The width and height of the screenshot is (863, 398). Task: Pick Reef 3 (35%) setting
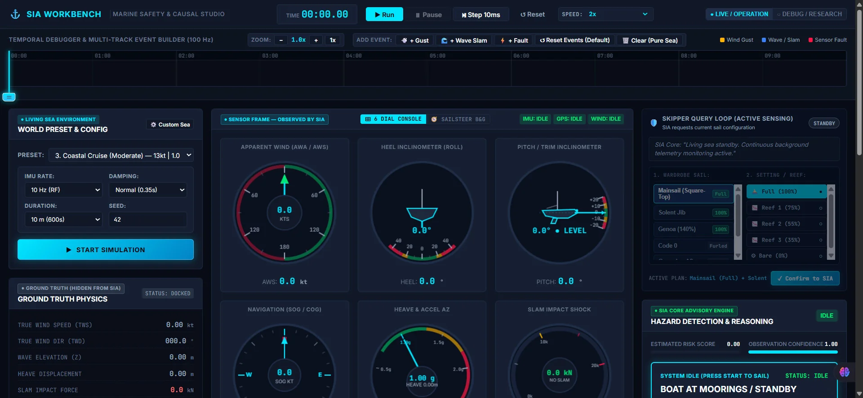pos(787,240)
